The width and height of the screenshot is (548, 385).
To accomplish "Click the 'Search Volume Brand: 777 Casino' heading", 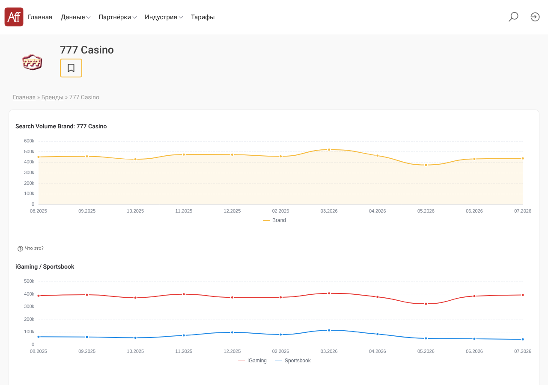I will (x=61, y=127).
